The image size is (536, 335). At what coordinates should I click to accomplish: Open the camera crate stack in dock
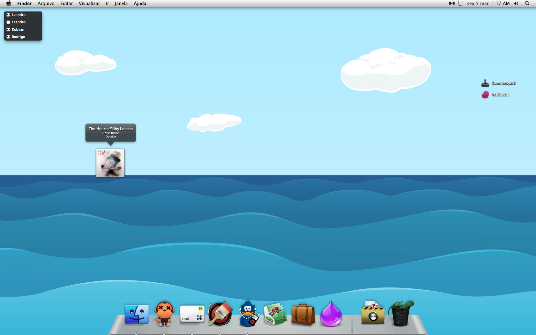[373, 313]
